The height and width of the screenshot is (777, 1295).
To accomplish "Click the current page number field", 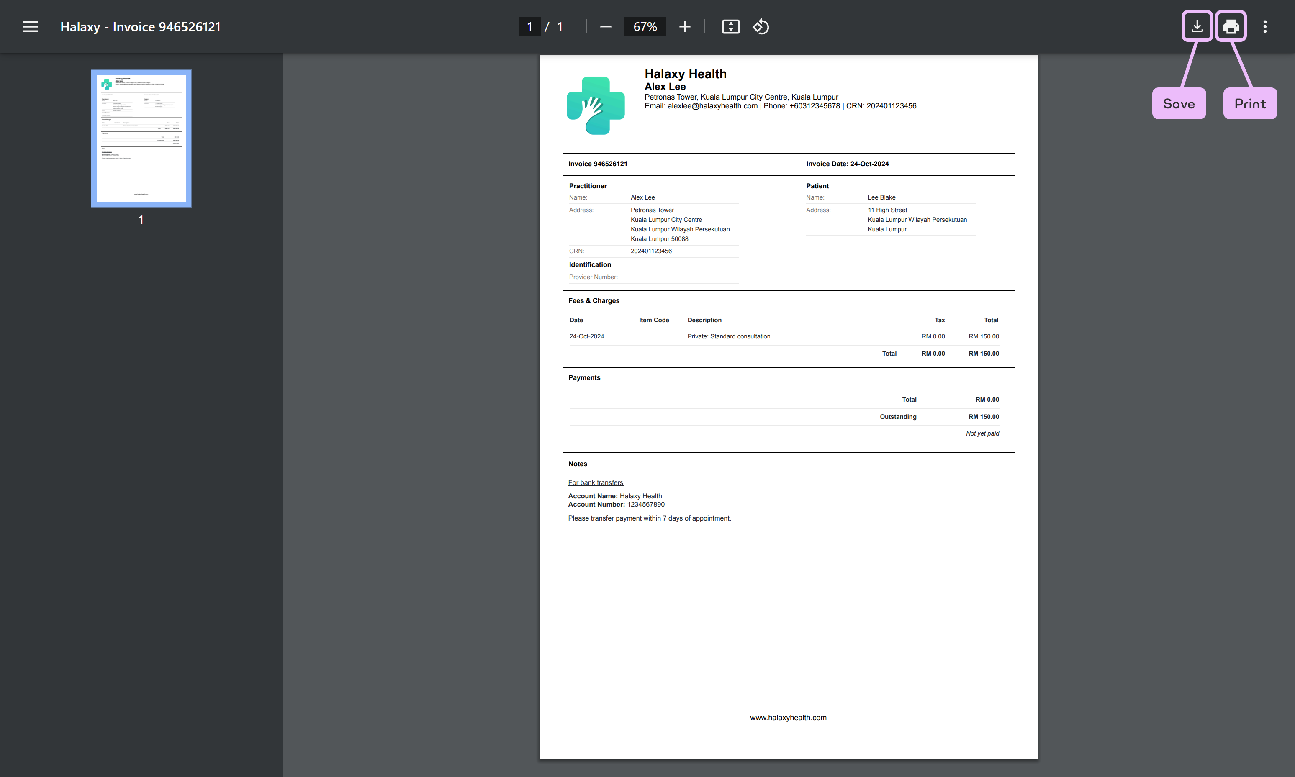I will 529,27.
